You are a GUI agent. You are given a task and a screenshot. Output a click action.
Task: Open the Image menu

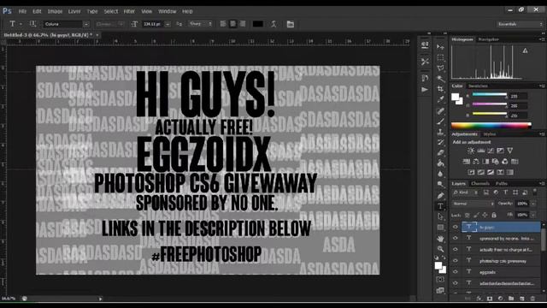point(55,11)
